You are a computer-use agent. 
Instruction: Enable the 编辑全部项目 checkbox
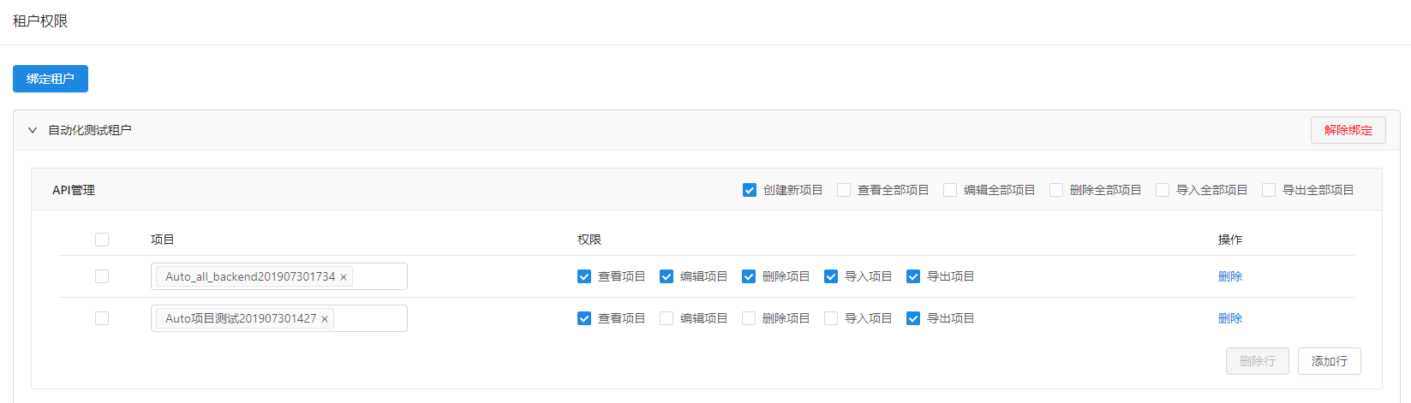pyautogui.click(x=950, y=190)
